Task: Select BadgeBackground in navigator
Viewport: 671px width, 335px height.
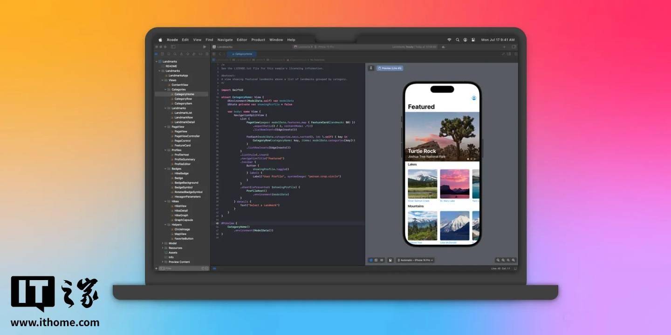Action: point(186,182)
